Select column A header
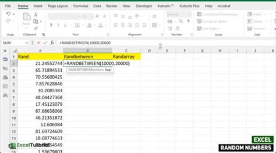Screen dimensions: 276x153 (40, 51)
